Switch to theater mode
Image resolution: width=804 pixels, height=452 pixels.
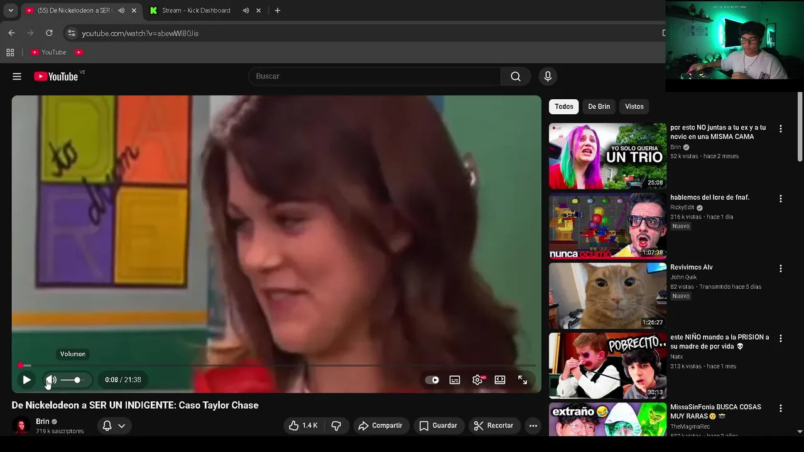pos(500,380)
